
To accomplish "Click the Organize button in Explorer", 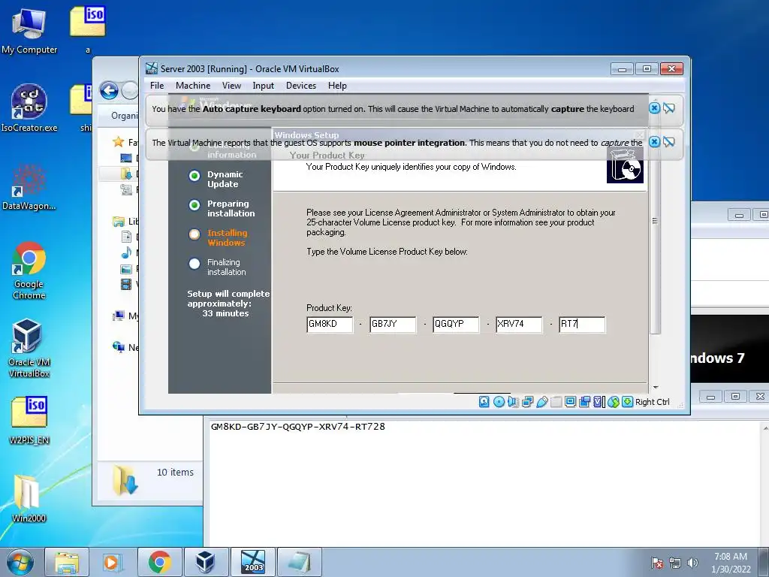I will (125, 115).
